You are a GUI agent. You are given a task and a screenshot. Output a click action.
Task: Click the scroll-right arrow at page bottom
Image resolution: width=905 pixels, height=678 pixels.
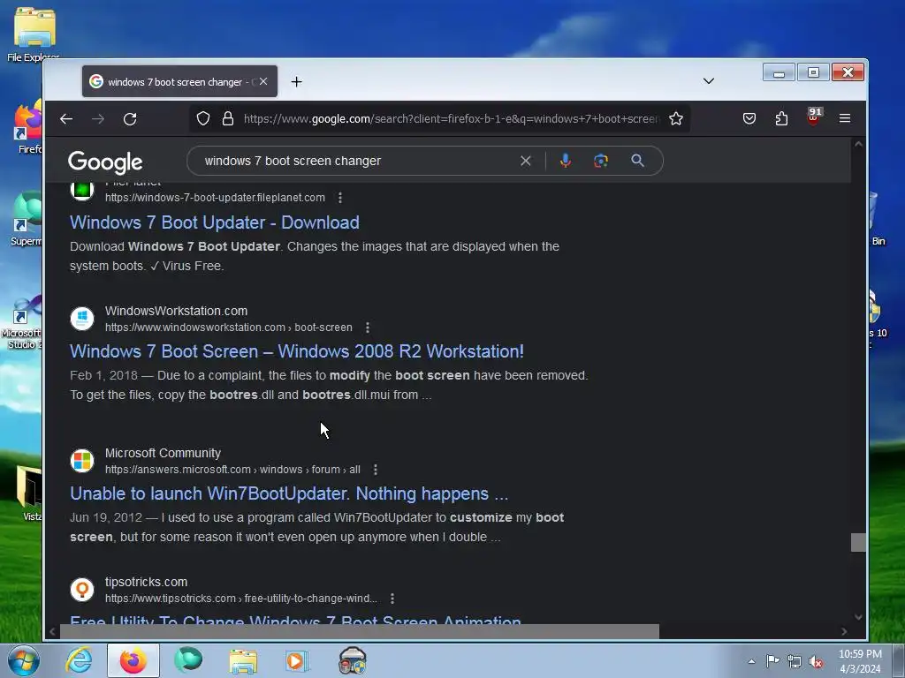[844, 631]
